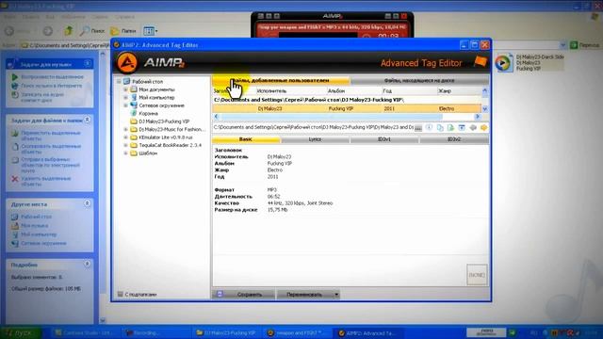Image resolution: width=603 pixels, height=339 pixels.
Task: Collapse the Другие места panel
Action: [x=88, y=203]
